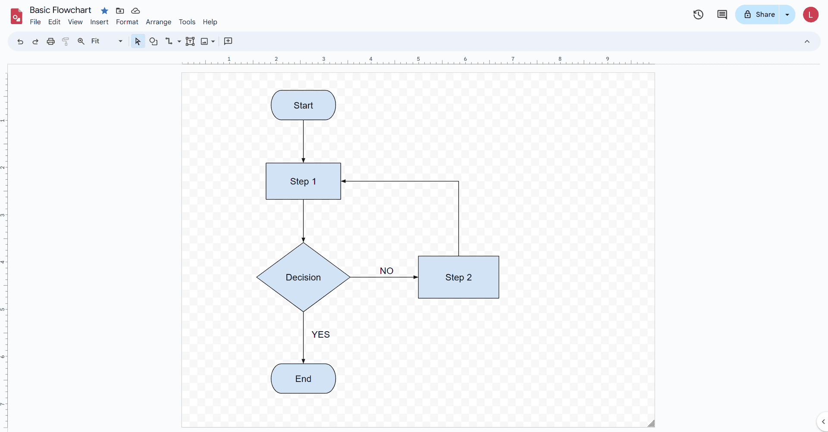The width and height of the screenshot is (828, 432).
Task: Choose the Text box tool
Action: [x=190, y=41]
